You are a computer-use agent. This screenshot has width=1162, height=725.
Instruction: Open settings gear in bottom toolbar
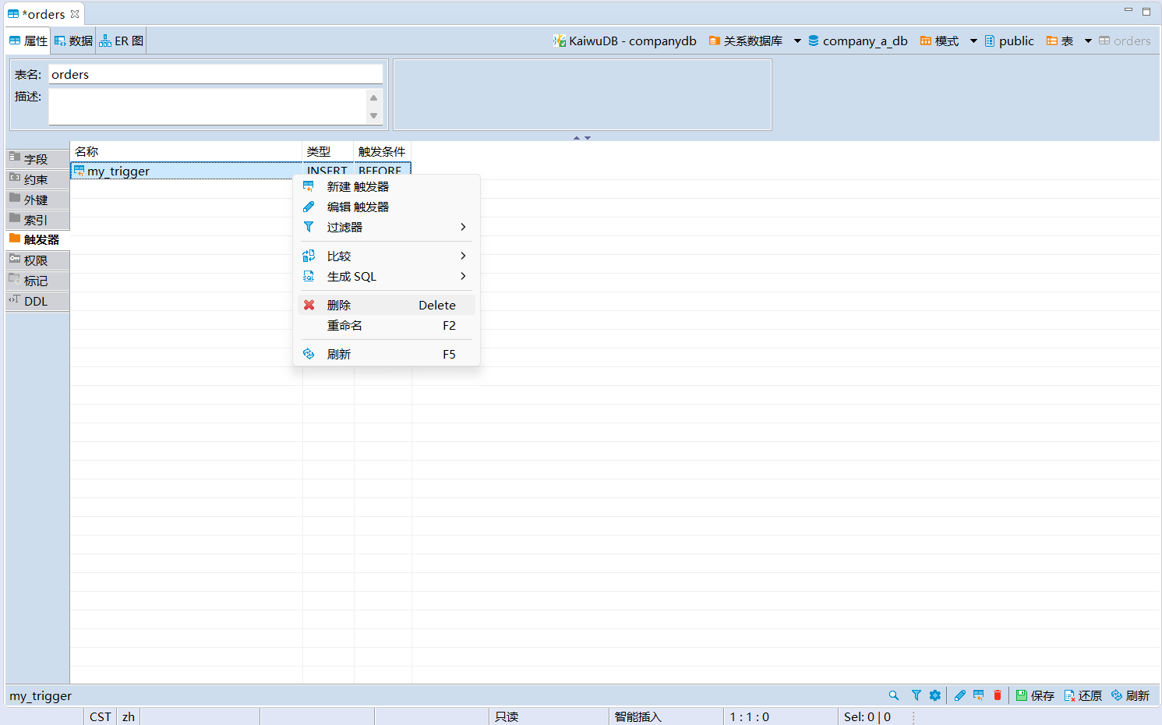coord(935,695)
